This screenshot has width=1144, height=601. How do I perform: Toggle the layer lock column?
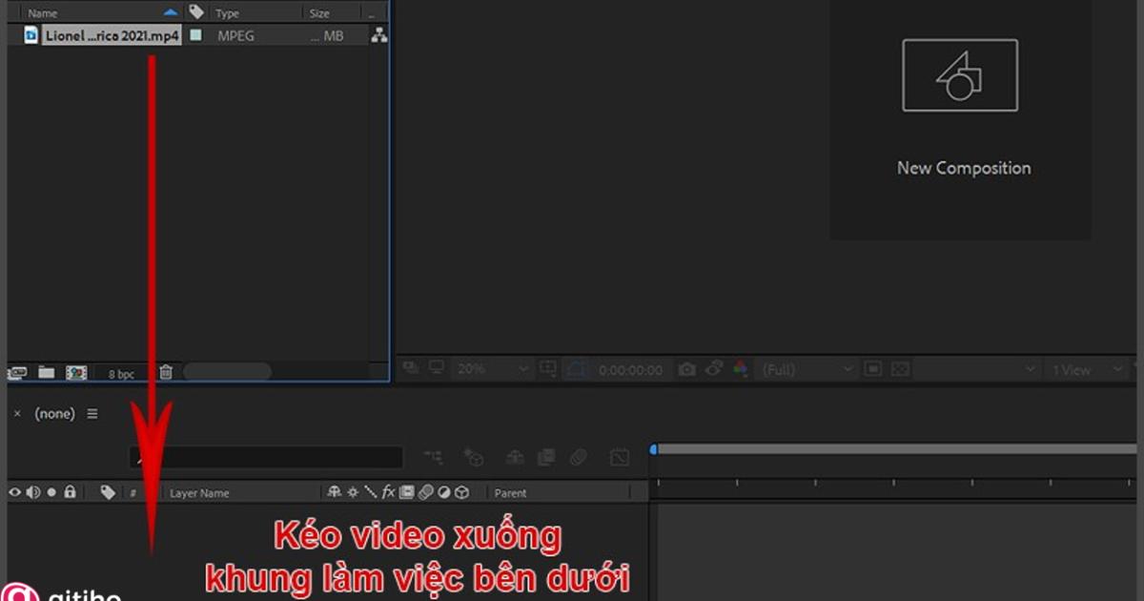click(70, 492)
